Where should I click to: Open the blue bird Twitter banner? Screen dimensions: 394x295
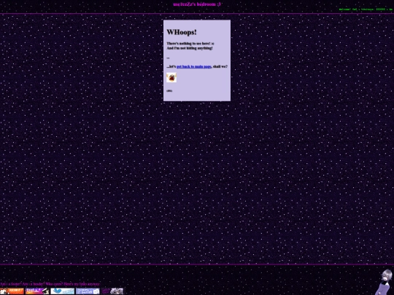[x=63, y=291]
